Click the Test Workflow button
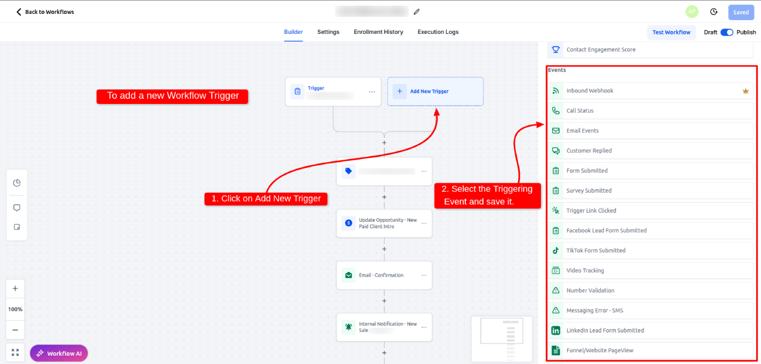 [x=671, y=32]
